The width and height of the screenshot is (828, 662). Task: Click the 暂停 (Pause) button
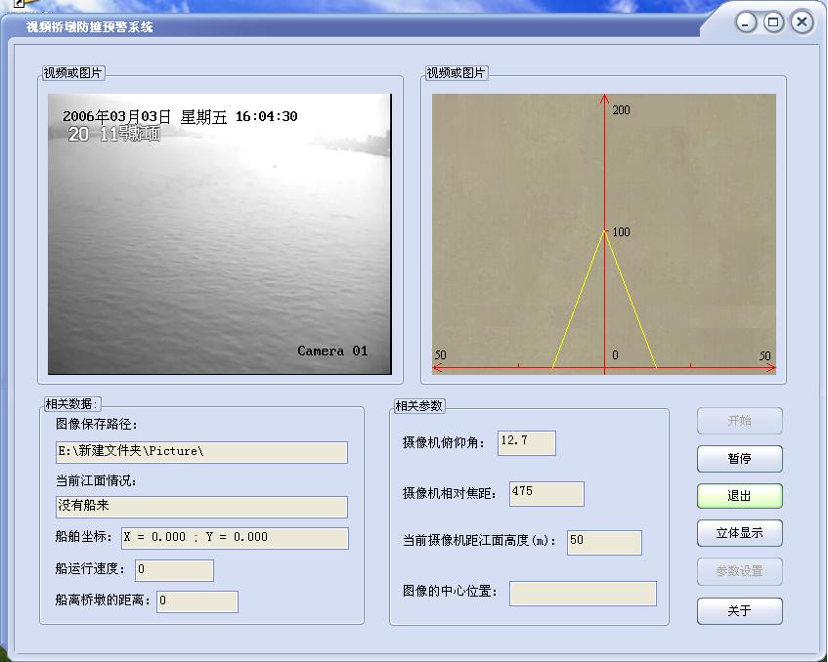739,459
